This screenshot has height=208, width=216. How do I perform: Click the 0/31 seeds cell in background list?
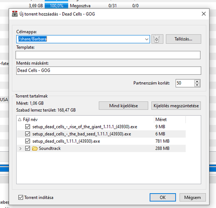point(112,6)
